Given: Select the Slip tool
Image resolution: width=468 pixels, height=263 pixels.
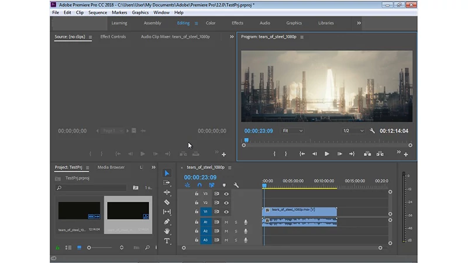Looking at the screenshot, I should 167,212.
